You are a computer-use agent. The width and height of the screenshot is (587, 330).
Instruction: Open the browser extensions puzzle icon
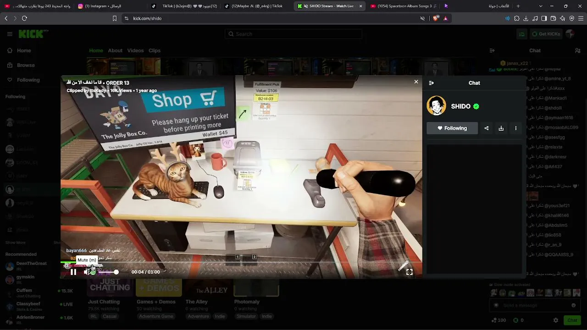(517, 18)
